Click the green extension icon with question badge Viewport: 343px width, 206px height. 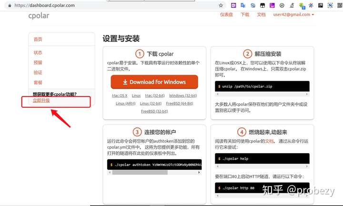(x=302, y=6)
